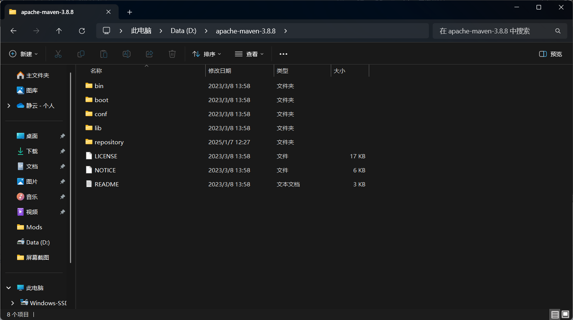Open Data (D:) drive in the sidebar
The width and height of the screenshot is (573, 320).
[x=33, y=242]
